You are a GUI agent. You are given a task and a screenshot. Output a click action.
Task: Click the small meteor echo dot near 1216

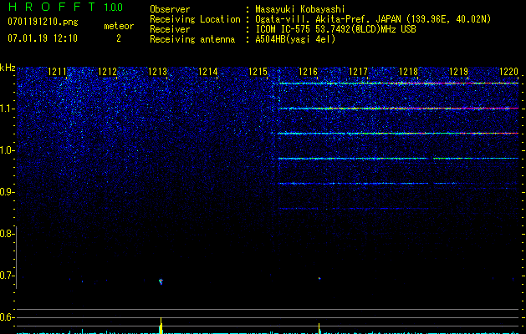319,278
